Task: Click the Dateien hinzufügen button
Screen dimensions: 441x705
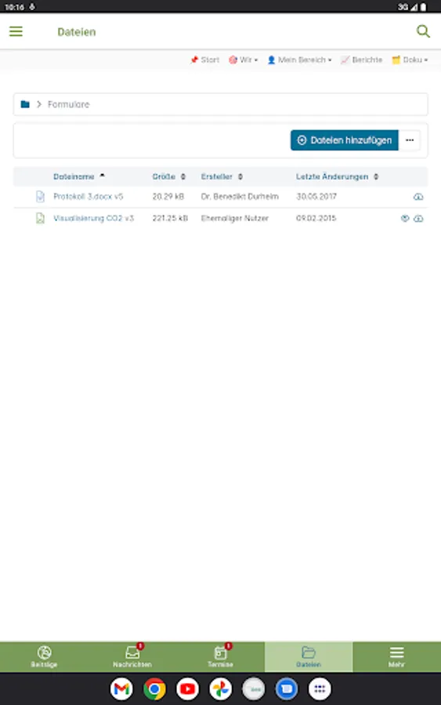Action: 345,140
